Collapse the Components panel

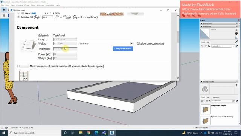click(x=202, y=82)
